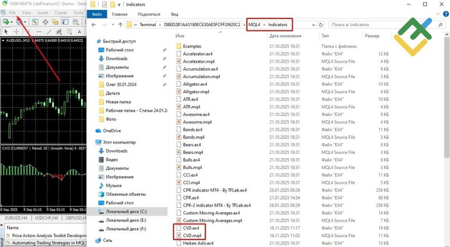The image size is (450, 247).
Task: Open the Quick Access toolbar customize dropdown
Action: tap(119, 4)
